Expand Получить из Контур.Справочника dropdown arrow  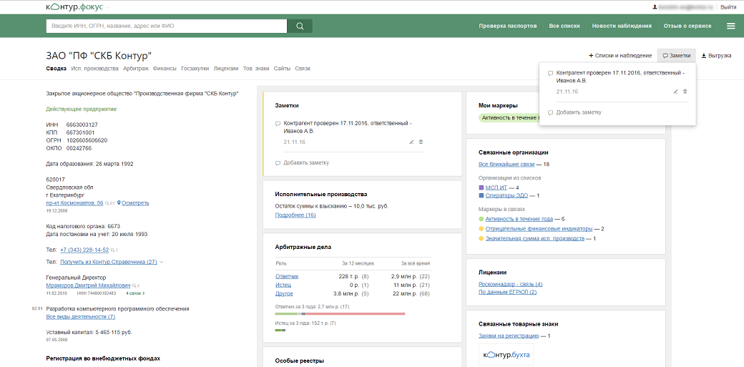(x=162, y=262)
